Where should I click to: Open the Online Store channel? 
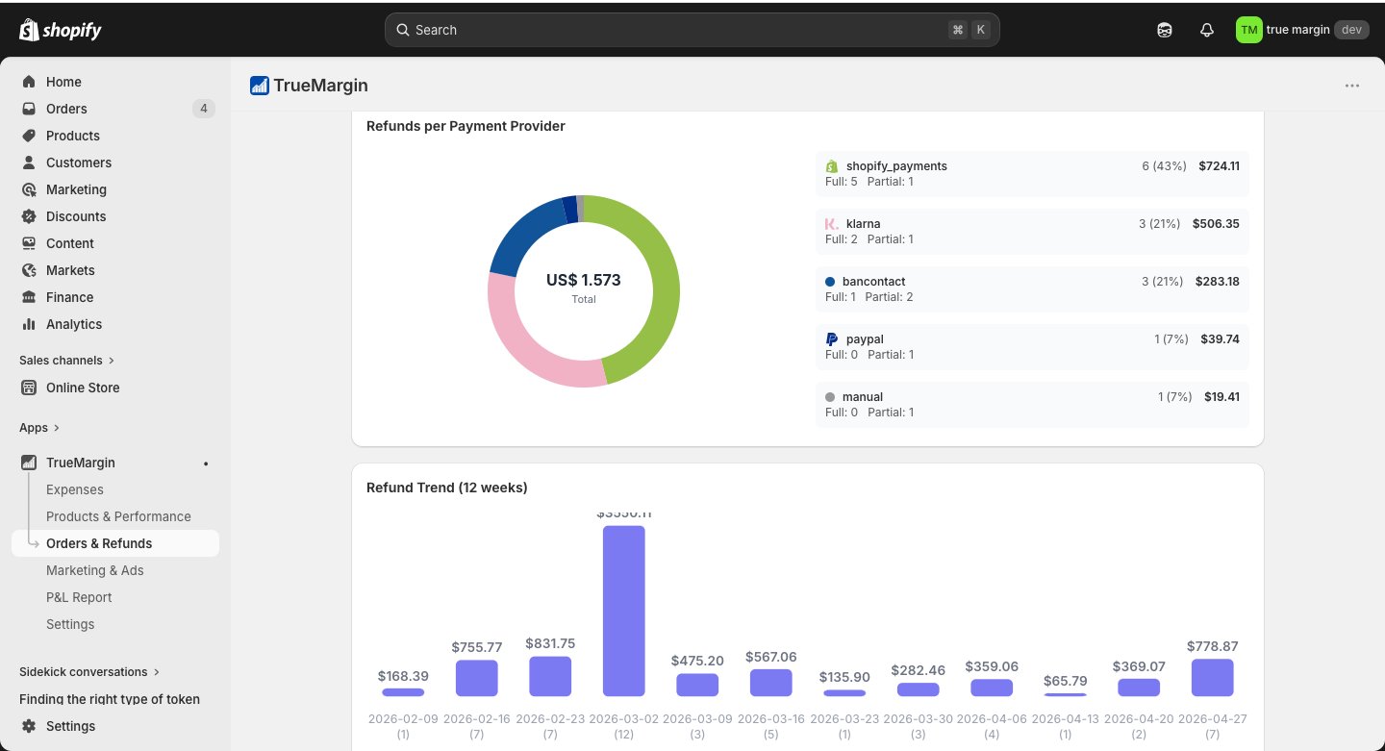(x=115, y=388)
